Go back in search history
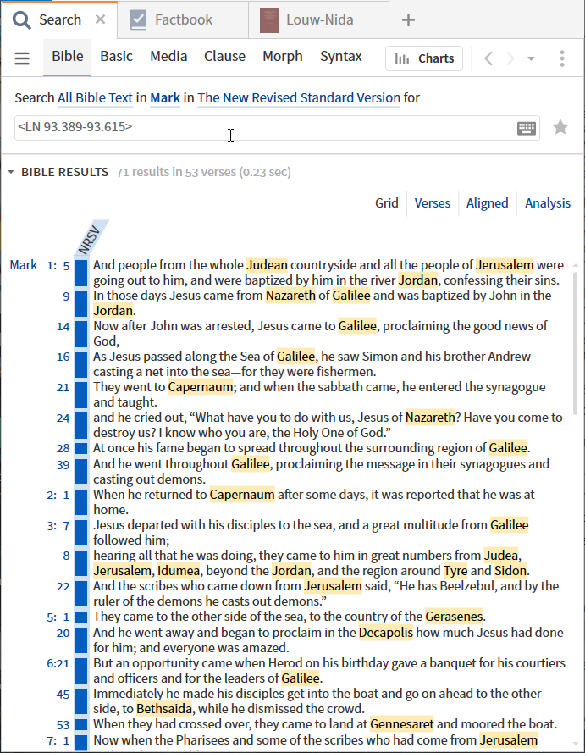585x753 pixels. point(488,58)
